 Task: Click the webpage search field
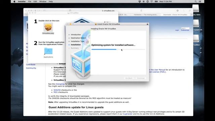[x=185, y=28]
